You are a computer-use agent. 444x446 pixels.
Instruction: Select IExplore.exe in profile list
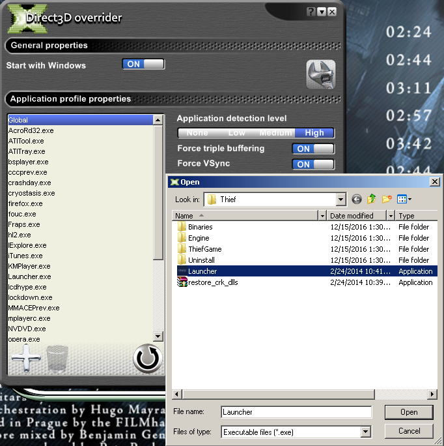pos(80,245)
